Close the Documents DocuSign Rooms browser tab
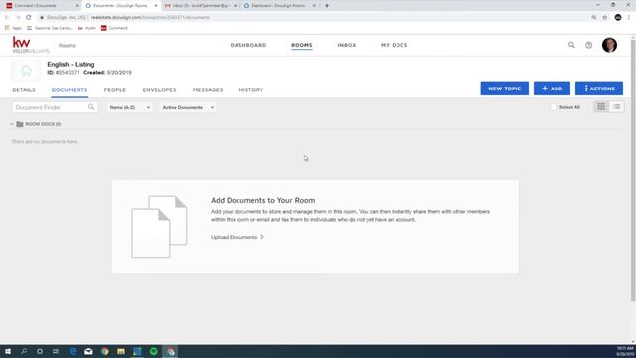636x358 pixels. [156, 6]
